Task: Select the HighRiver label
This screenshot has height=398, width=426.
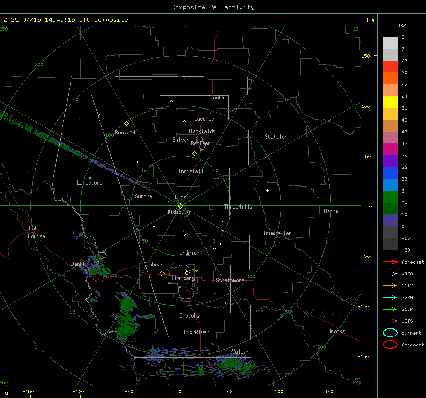Action: click(196, 332)
